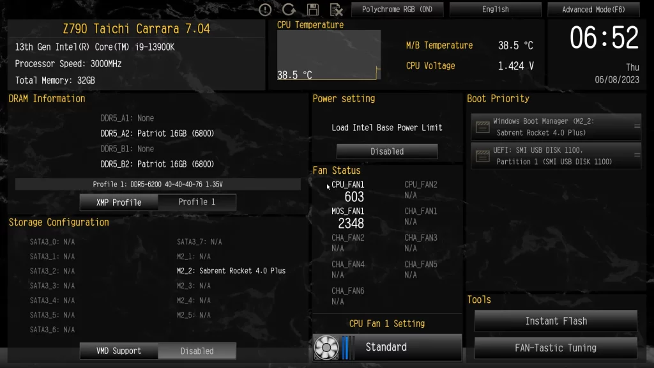Click the discard changes document icon
The width and height of the screenshot is (654, 368).
pyautogui.click(x=336, y=10)
